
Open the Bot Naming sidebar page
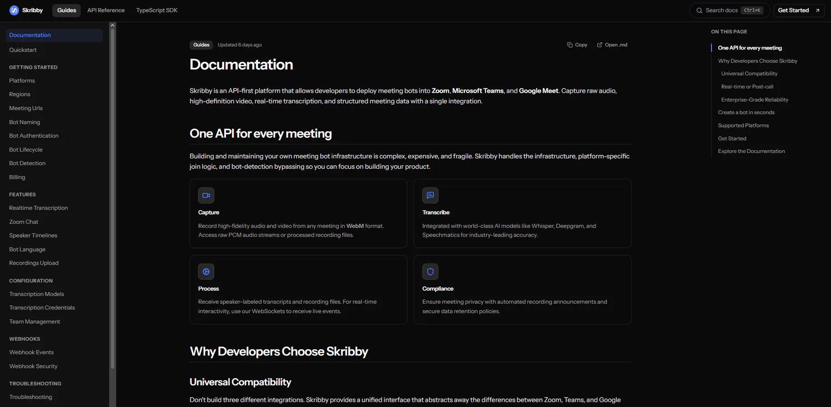(x=25, y=122)
